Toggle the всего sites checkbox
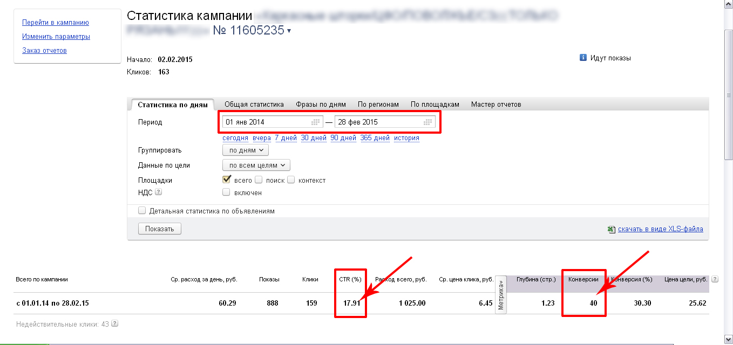This screenshot has height=345, width=733. pyautogui.click(x=227, y=180)
